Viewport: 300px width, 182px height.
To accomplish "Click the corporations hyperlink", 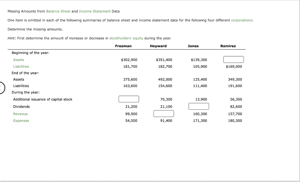I will (242, 20).
